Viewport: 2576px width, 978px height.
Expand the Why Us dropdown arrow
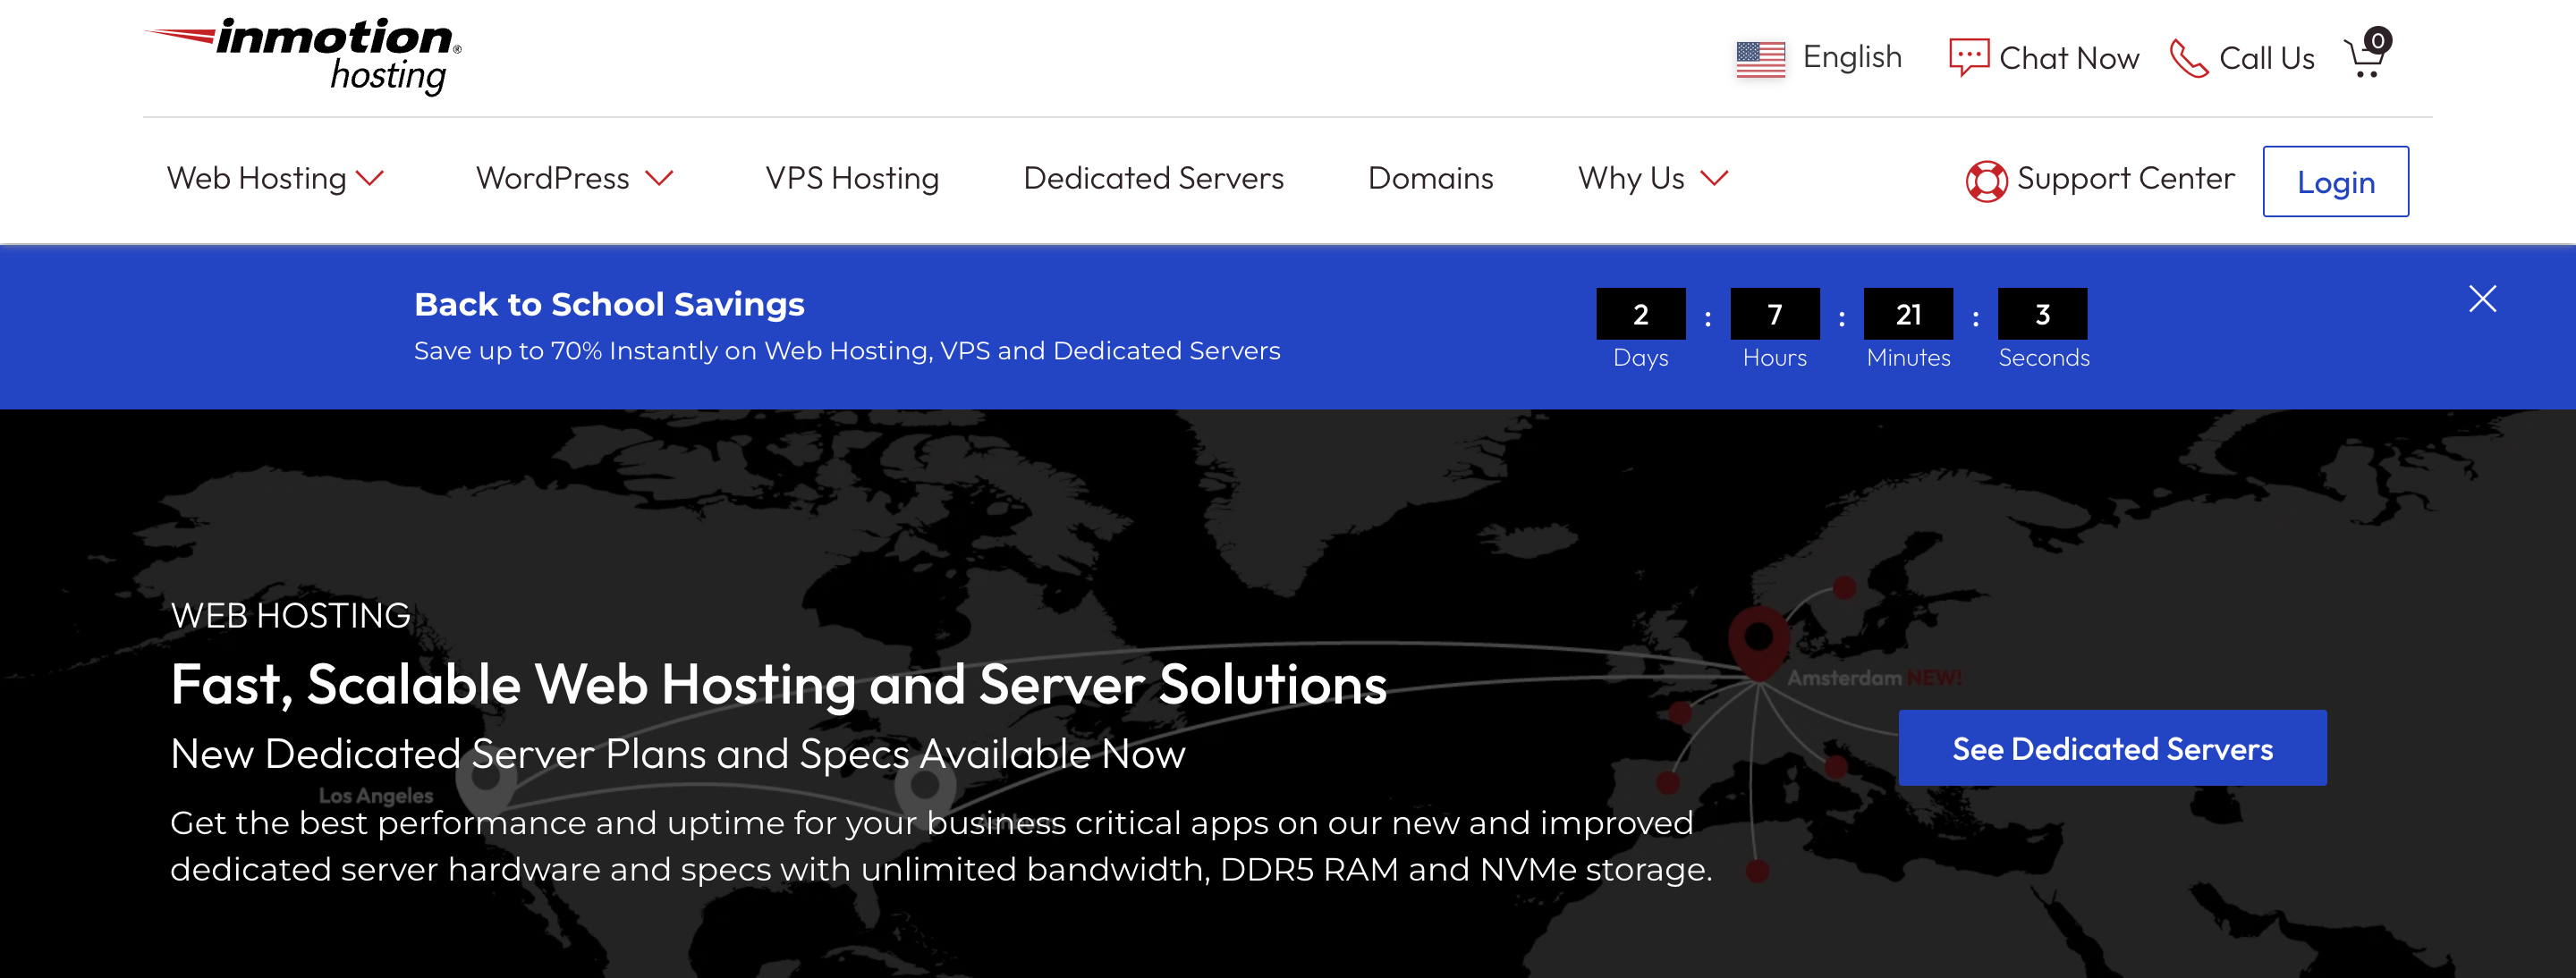point(1714,179)
